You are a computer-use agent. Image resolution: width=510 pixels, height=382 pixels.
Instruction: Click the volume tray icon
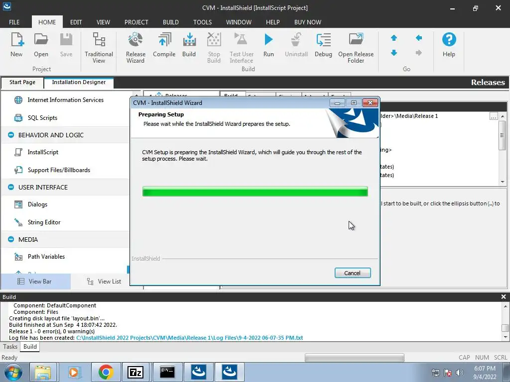click(x=460, y=373)
